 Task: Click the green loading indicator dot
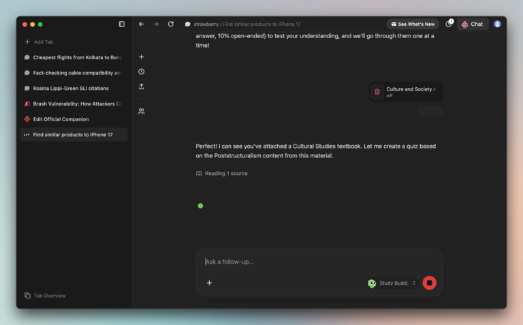[200, 206]
